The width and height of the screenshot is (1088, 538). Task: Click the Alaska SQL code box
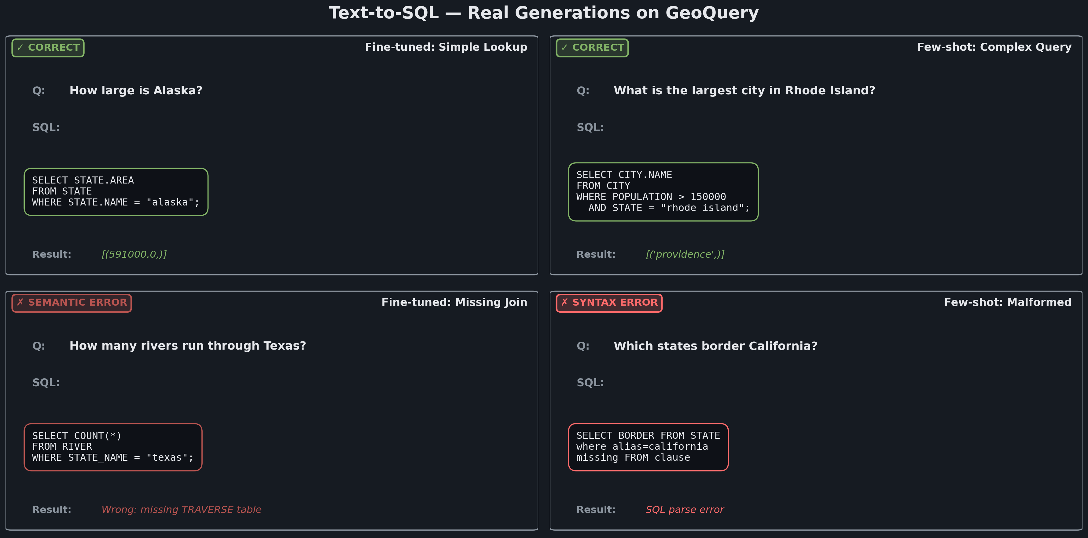116,191
